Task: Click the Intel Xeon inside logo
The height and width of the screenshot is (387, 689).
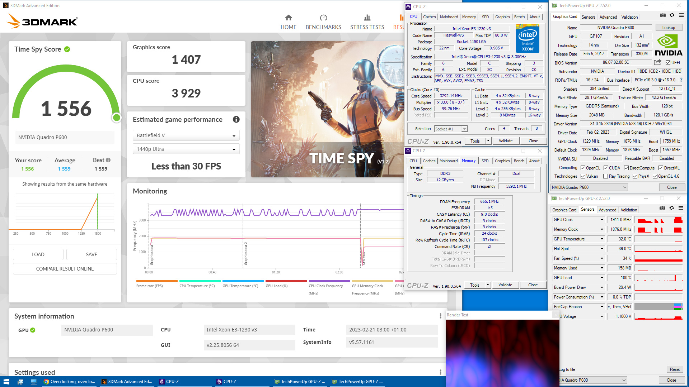Action: coord(528,38)
